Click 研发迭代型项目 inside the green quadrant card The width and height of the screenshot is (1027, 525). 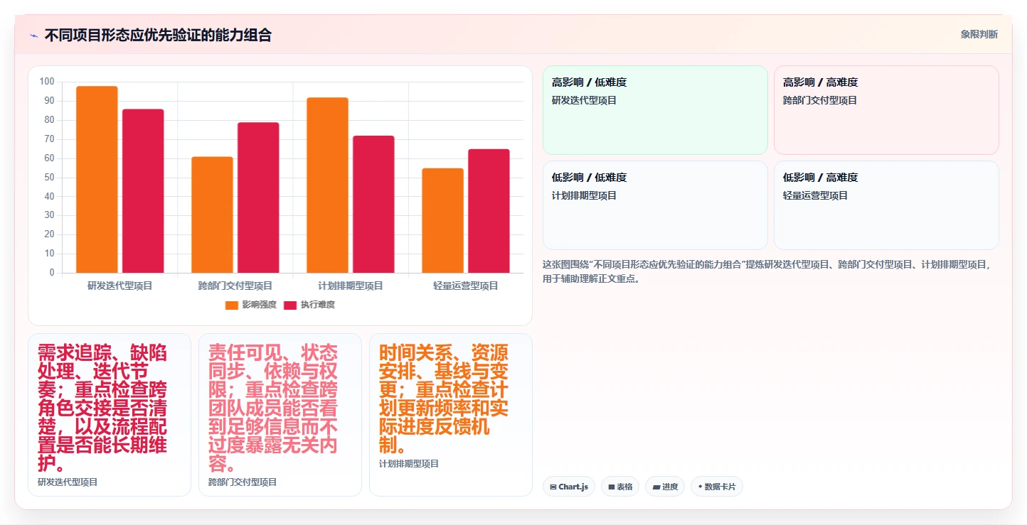[584, 100]
